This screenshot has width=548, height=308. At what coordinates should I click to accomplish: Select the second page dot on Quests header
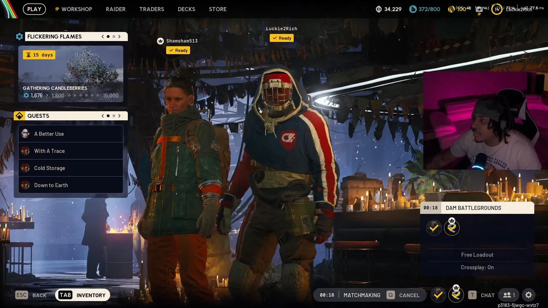click(114, 116)
